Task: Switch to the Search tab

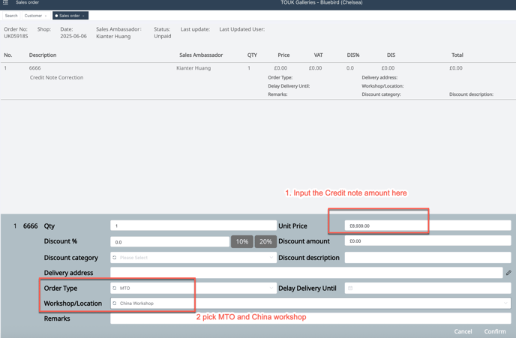Action: point(11,16)
